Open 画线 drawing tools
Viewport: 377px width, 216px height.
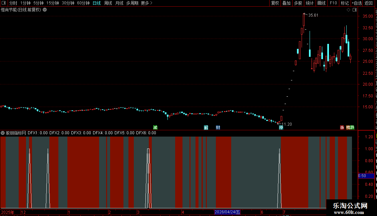[321, 3]
